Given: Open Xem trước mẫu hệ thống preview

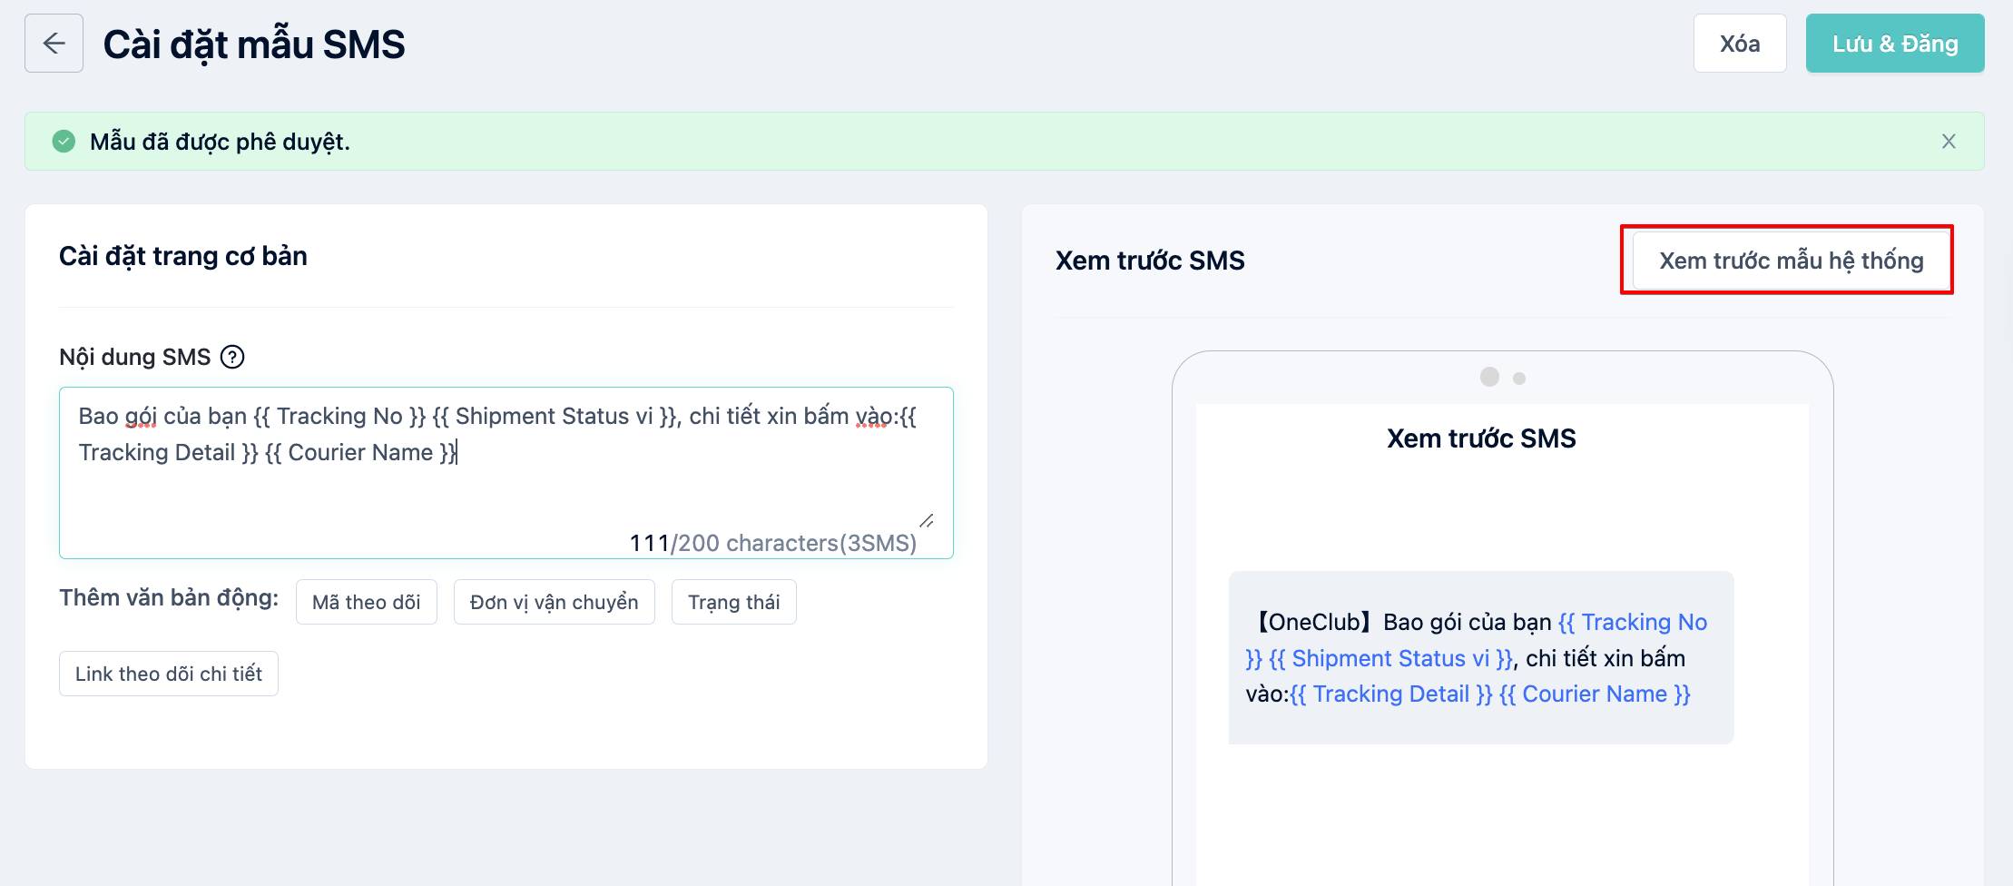Looking at the screenshot, I should (x=1791, y=261).
